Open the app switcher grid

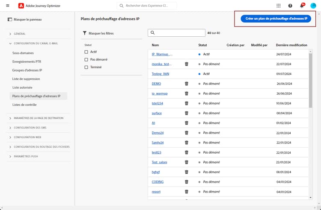click(x=279, y=6)
